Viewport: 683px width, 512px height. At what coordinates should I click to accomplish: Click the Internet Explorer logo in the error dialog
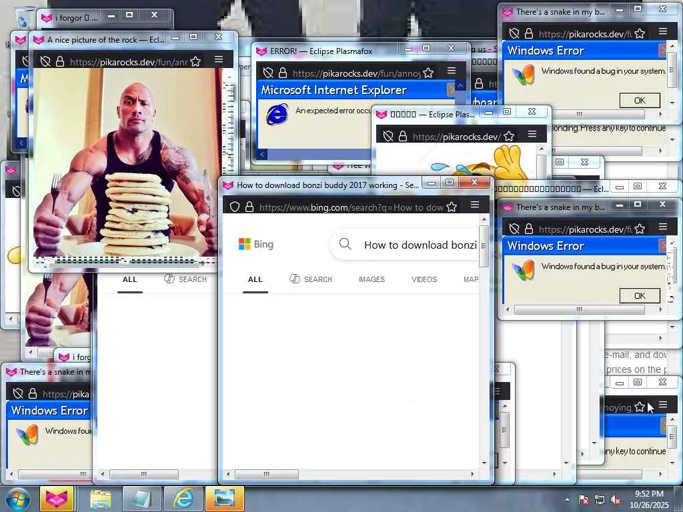(277, 114)
